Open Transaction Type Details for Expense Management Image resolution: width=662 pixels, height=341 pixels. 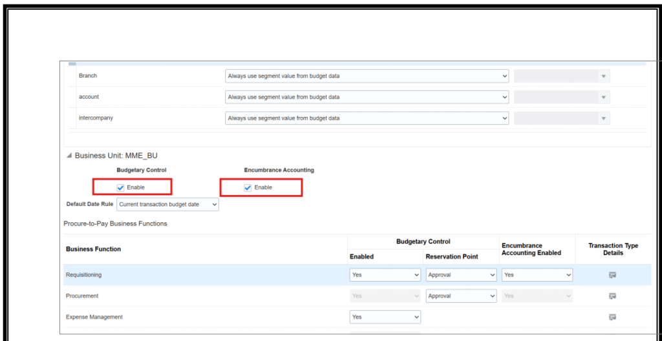point(612,317)
